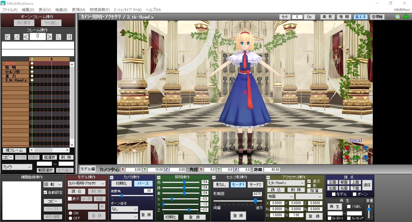Enable 影 checkbox for the accessory
The image size is (412, 222).
pos(309,186)
